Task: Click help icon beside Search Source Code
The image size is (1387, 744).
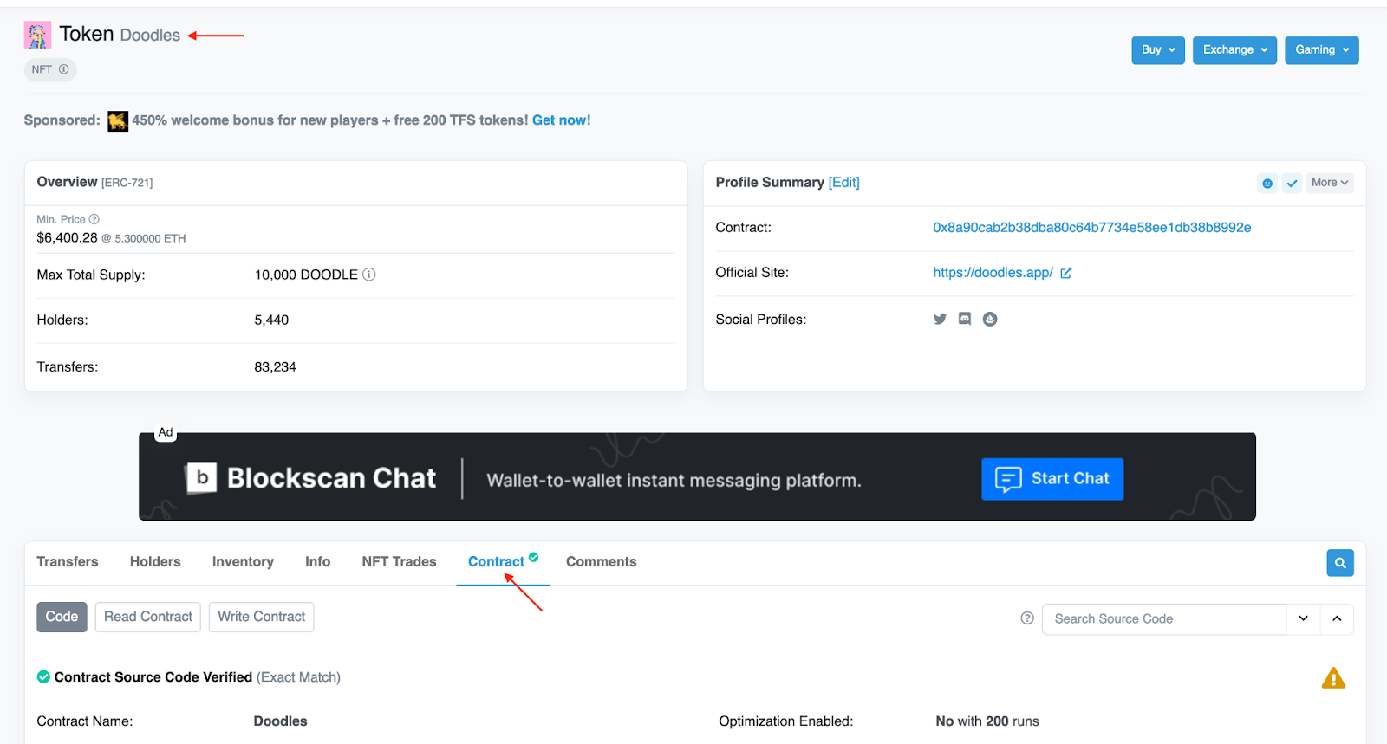Action: 1027,618
